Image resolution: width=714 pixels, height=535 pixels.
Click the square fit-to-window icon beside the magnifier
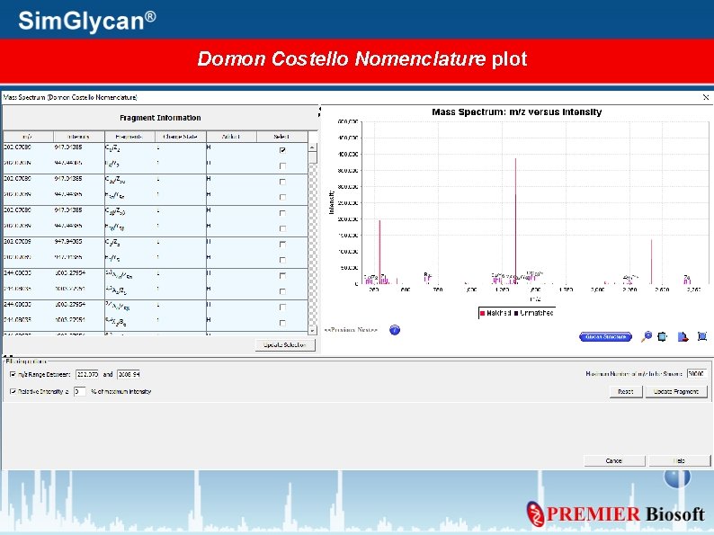tap(663, 337)
